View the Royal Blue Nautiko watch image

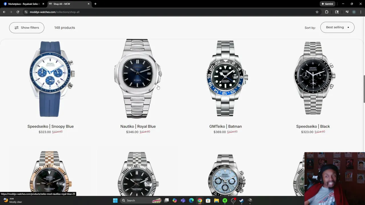138,79
